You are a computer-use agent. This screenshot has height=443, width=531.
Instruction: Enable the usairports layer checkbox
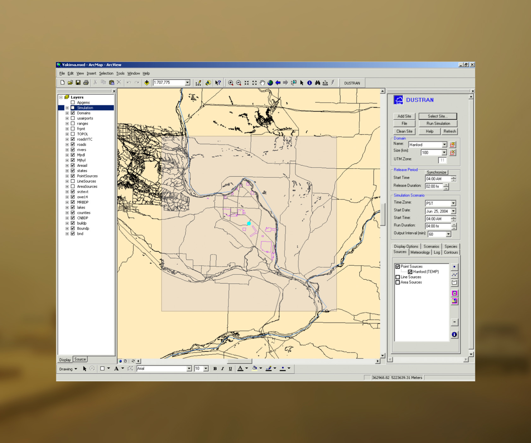tap(73, 118)
